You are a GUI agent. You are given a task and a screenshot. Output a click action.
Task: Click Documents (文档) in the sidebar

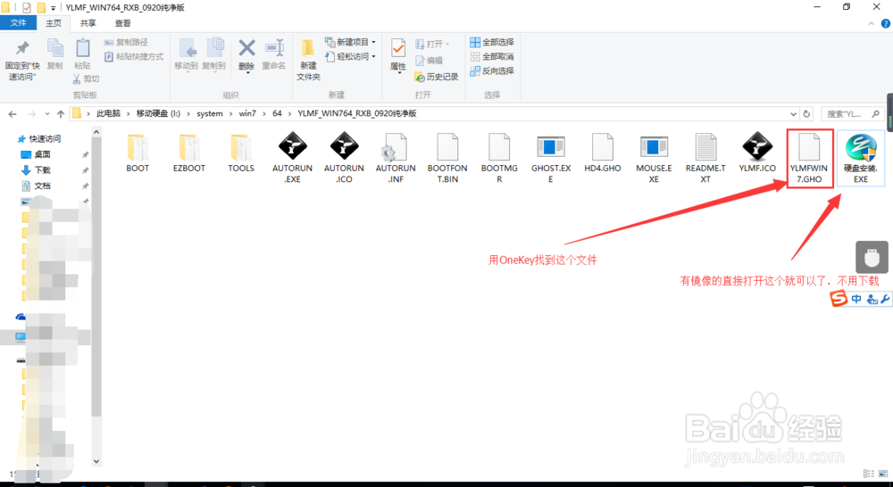pos(37,186)
